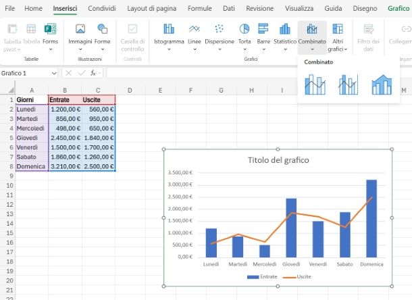The image size is (412, 300).
Task: Select cell with value 1.700,00 €
Action: coord(99,147)
